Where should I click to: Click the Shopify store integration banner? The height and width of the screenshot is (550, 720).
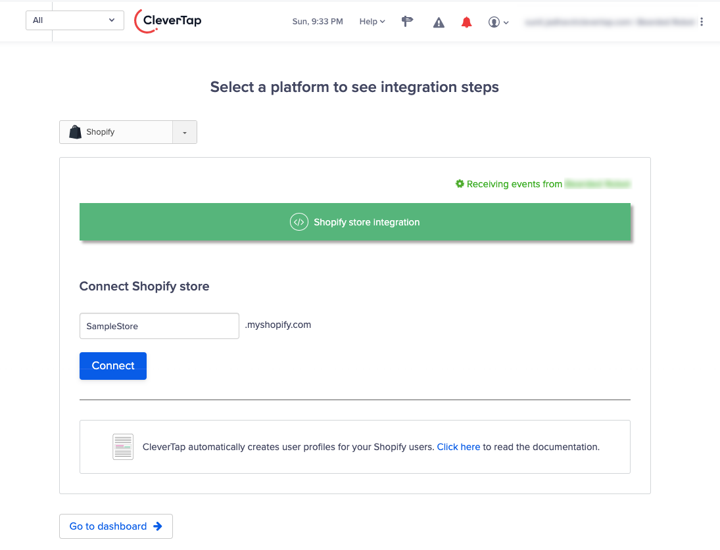[x=355, y=222]
